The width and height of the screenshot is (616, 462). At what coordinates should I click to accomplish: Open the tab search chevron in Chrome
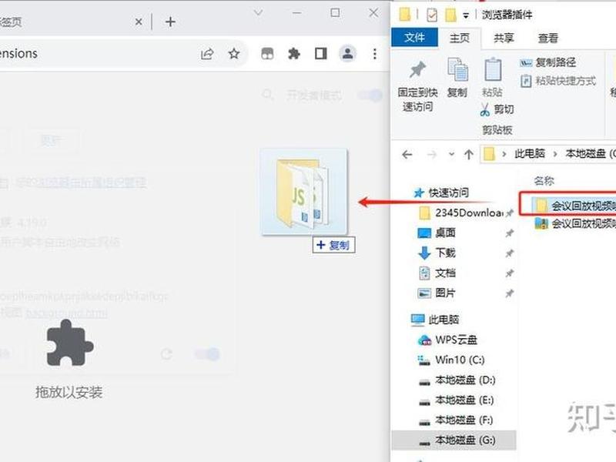258,13
